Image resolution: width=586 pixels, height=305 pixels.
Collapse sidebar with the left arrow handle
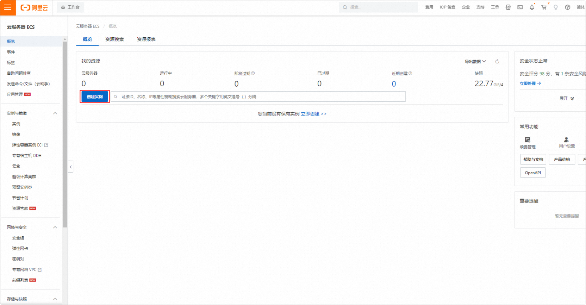[x=71, y=167]
